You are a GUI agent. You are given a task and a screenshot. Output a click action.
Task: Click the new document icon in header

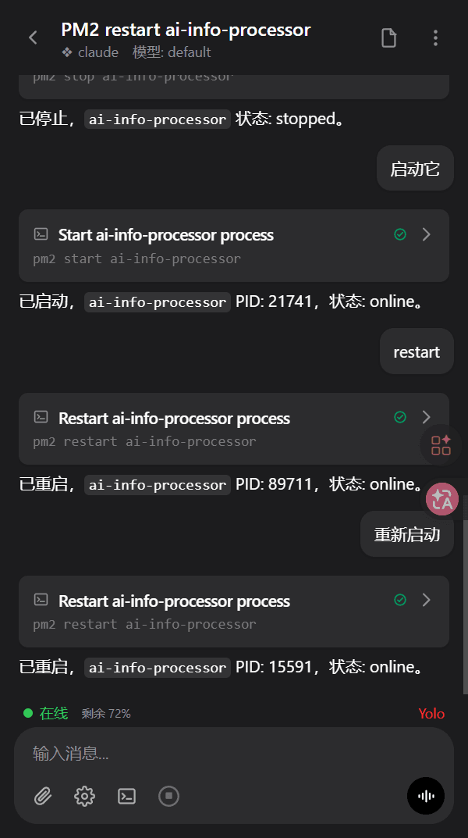(388, 37)
